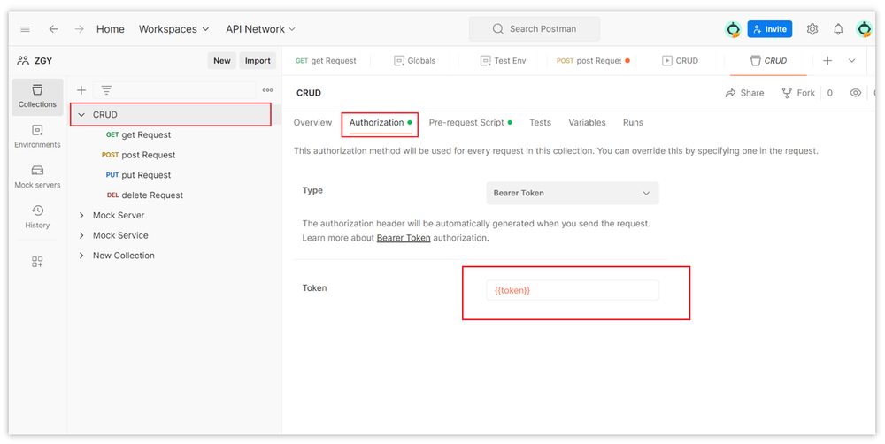Open the History sidebar panel
The width and height of the screenshot is (885, 444).
click(x=37, y=217)
